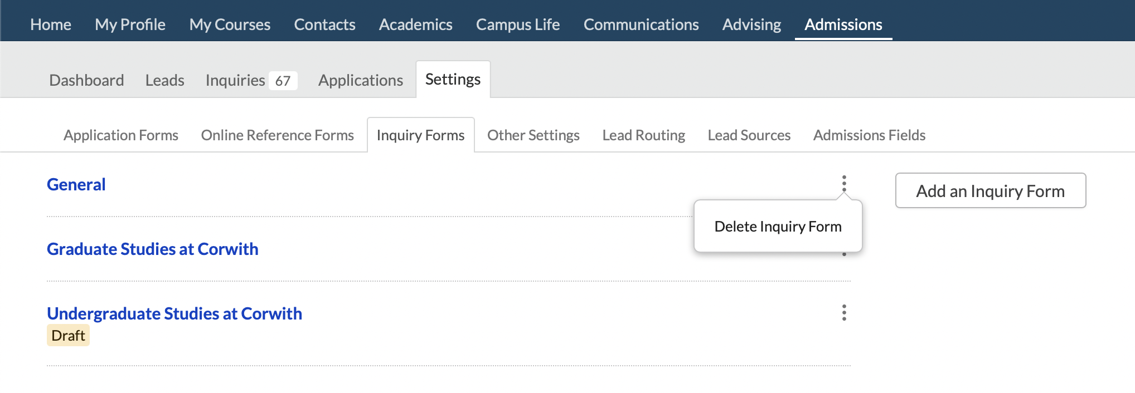Open the Leads tab
Viewport: 1135px width, 393px height.
click(x=164, y=80)
